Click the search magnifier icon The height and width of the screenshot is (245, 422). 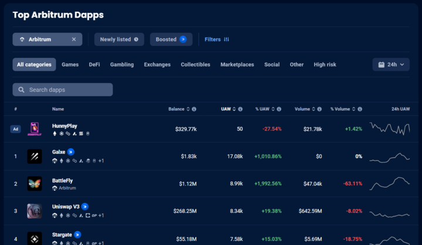[21, 89]
